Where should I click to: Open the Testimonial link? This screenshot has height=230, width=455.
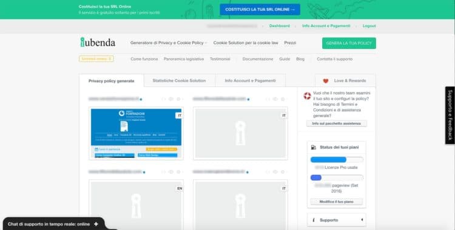coord(220,59)
